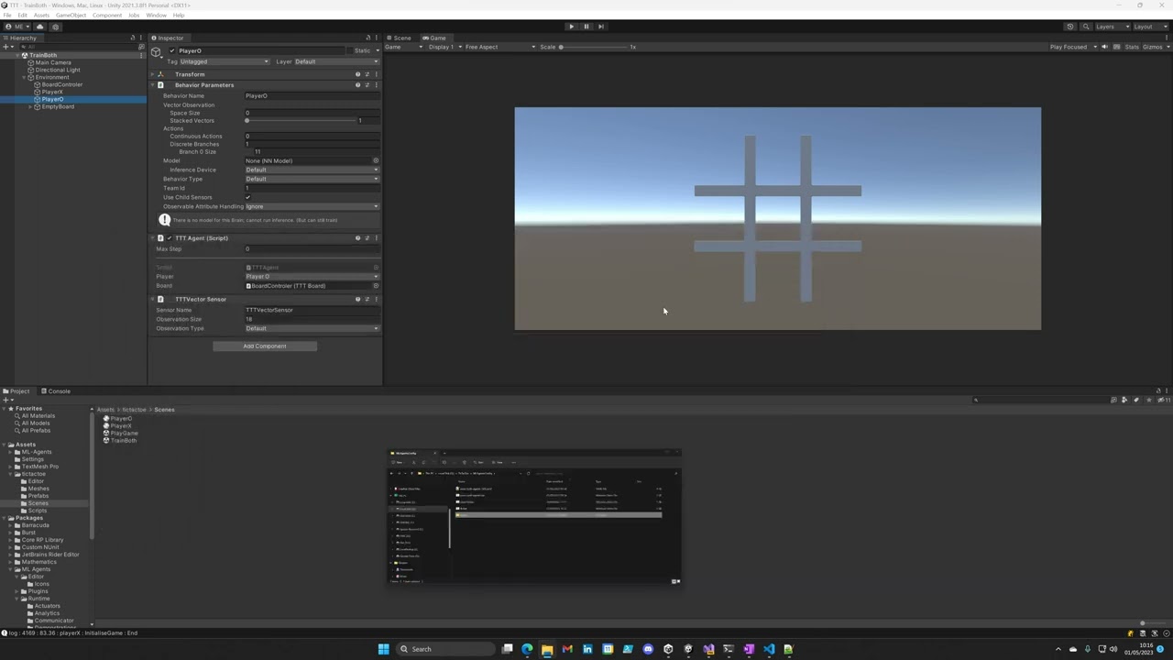The width and height of the screenshot is (1173, 660).
Task: Disable the TTT Agent script checkbox
Action: pos(170,238)
